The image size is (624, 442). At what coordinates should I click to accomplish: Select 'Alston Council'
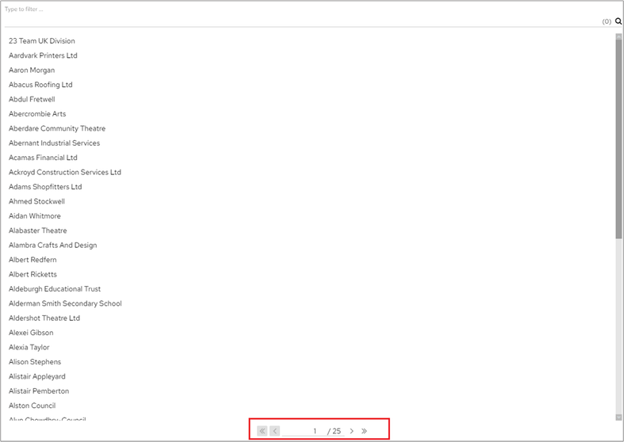(x=33, y=406)
